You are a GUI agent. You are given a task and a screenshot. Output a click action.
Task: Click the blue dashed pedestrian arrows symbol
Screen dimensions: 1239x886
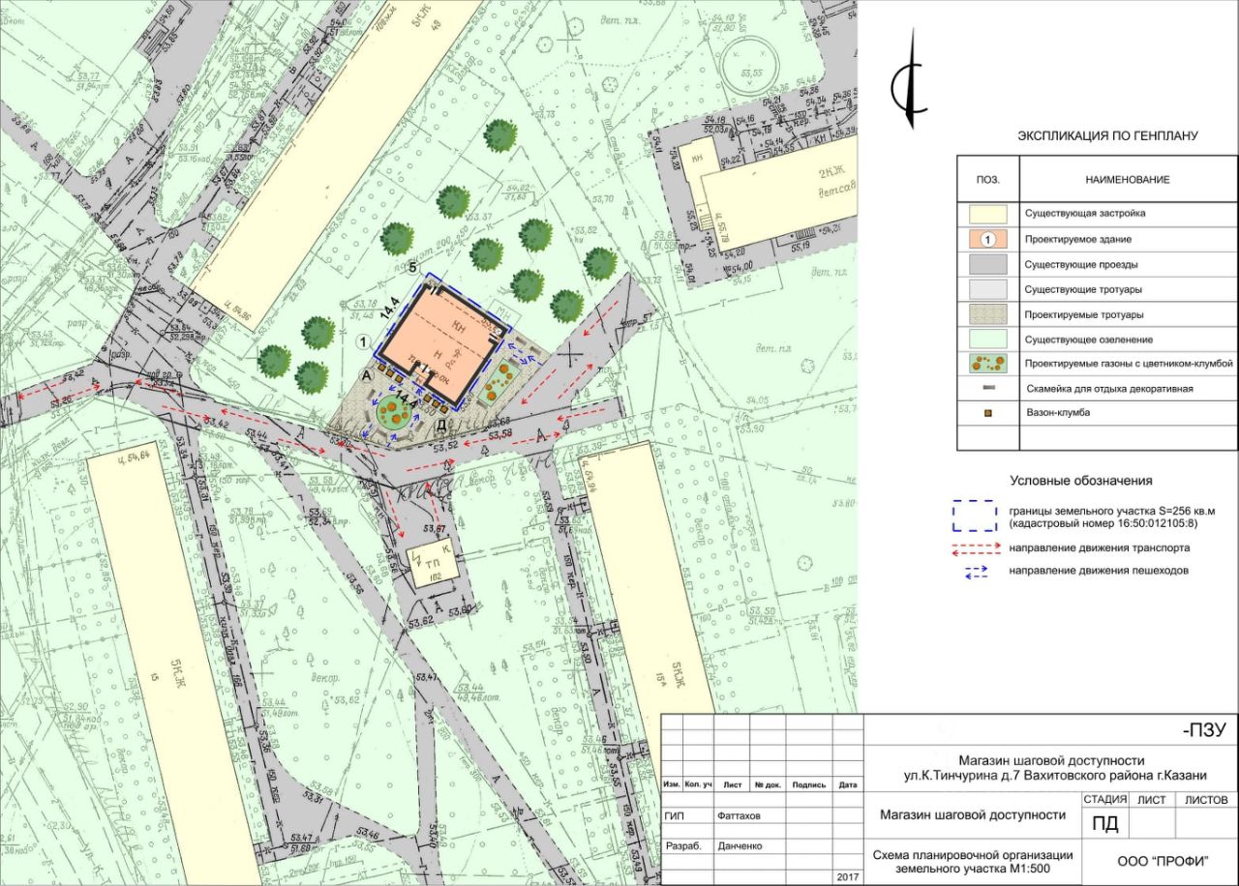point(975,572)
